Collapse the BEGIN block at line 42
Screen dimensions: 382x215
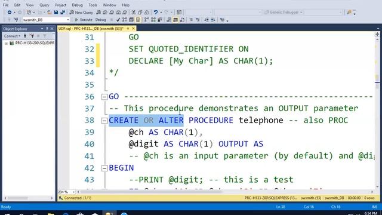tap(104, 168)
